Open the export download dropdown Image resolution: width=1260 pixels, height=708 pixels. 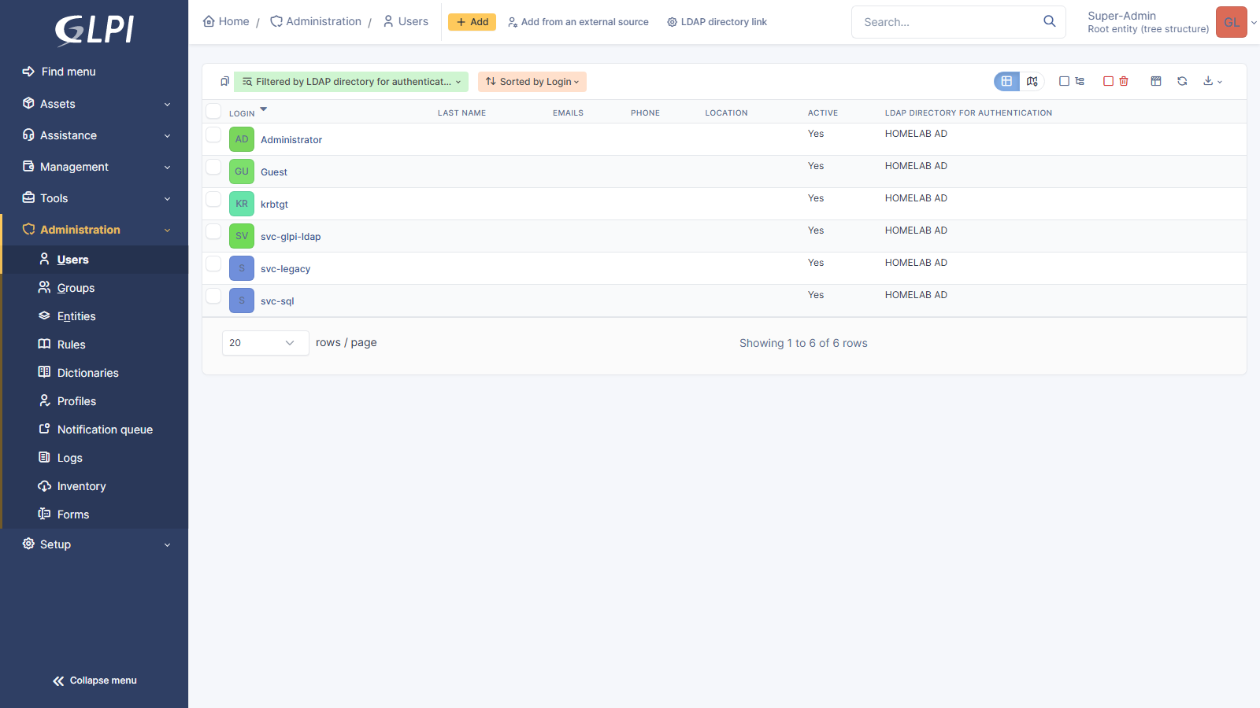[x=1213, y=81]
